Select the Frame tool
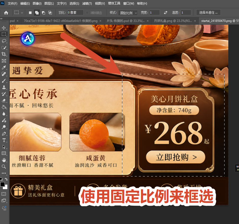The image size is (239, 224). coord(4,61)
